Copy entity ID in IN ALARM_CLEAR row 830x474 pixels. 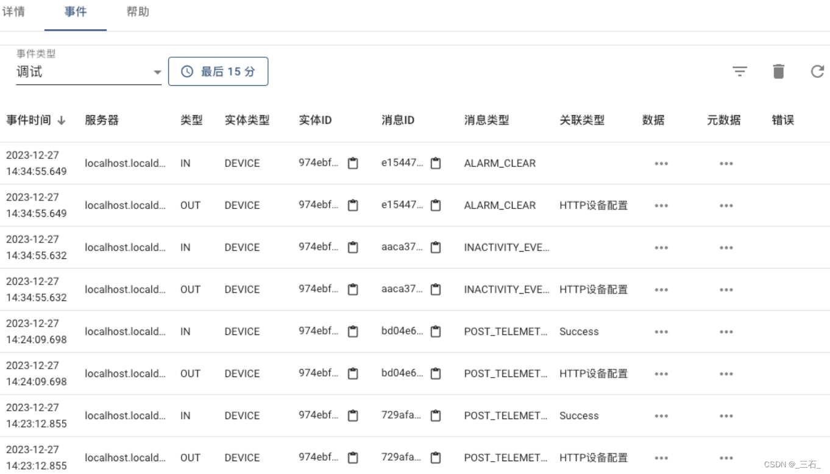pyautogui.click(x=353, y=163)
